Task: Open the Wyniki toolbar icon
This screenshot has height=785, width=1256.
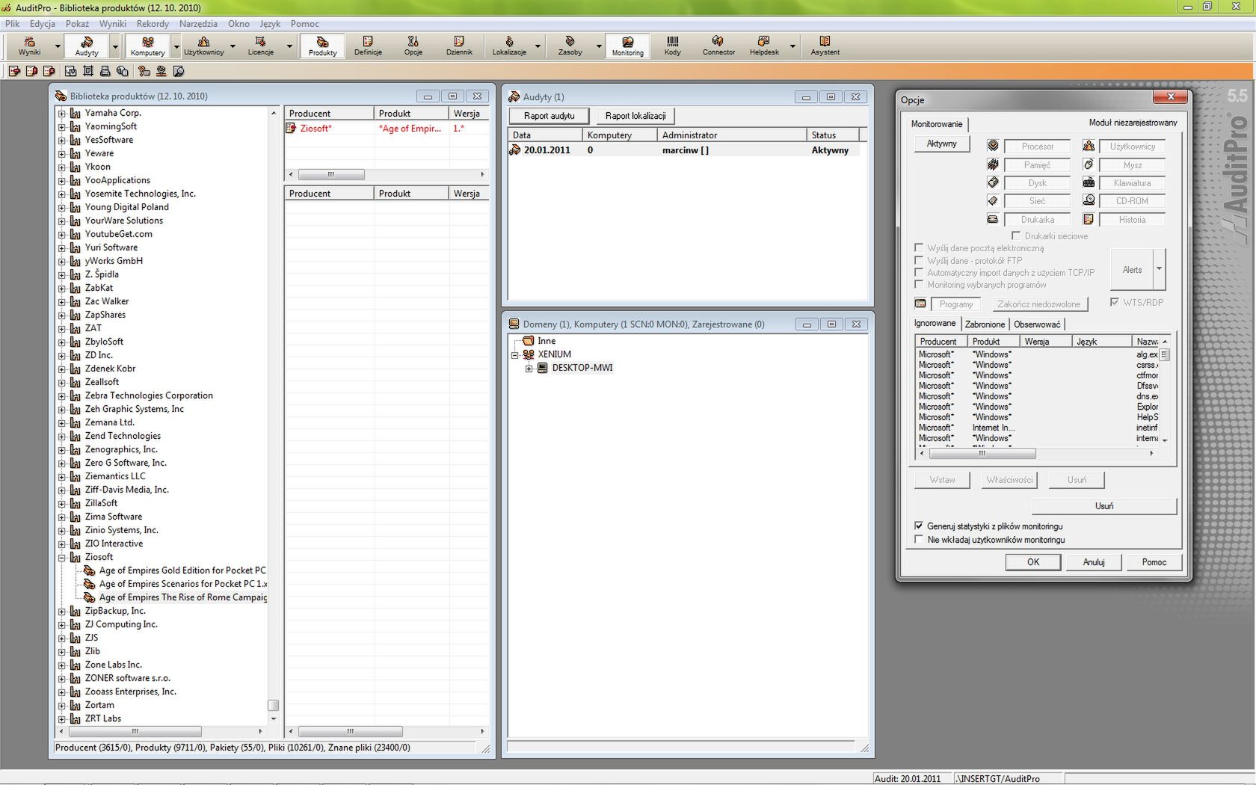Action: tap(29, 46)
